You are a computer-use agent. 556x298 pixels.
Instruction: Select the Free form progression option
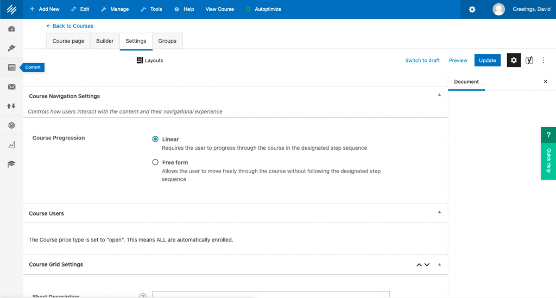[155, 162]
